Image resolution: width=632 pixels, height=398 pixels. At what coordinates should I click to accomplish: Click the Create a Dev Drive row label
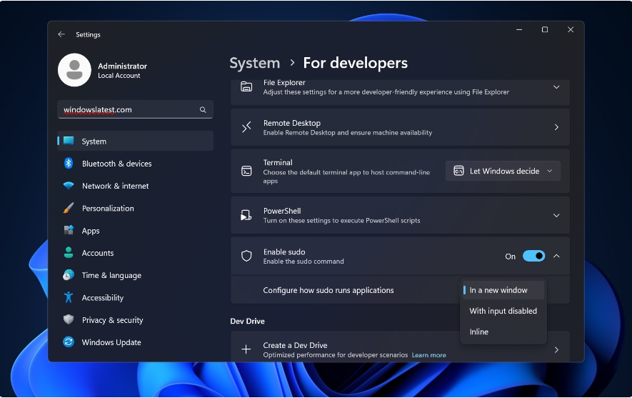295,345
